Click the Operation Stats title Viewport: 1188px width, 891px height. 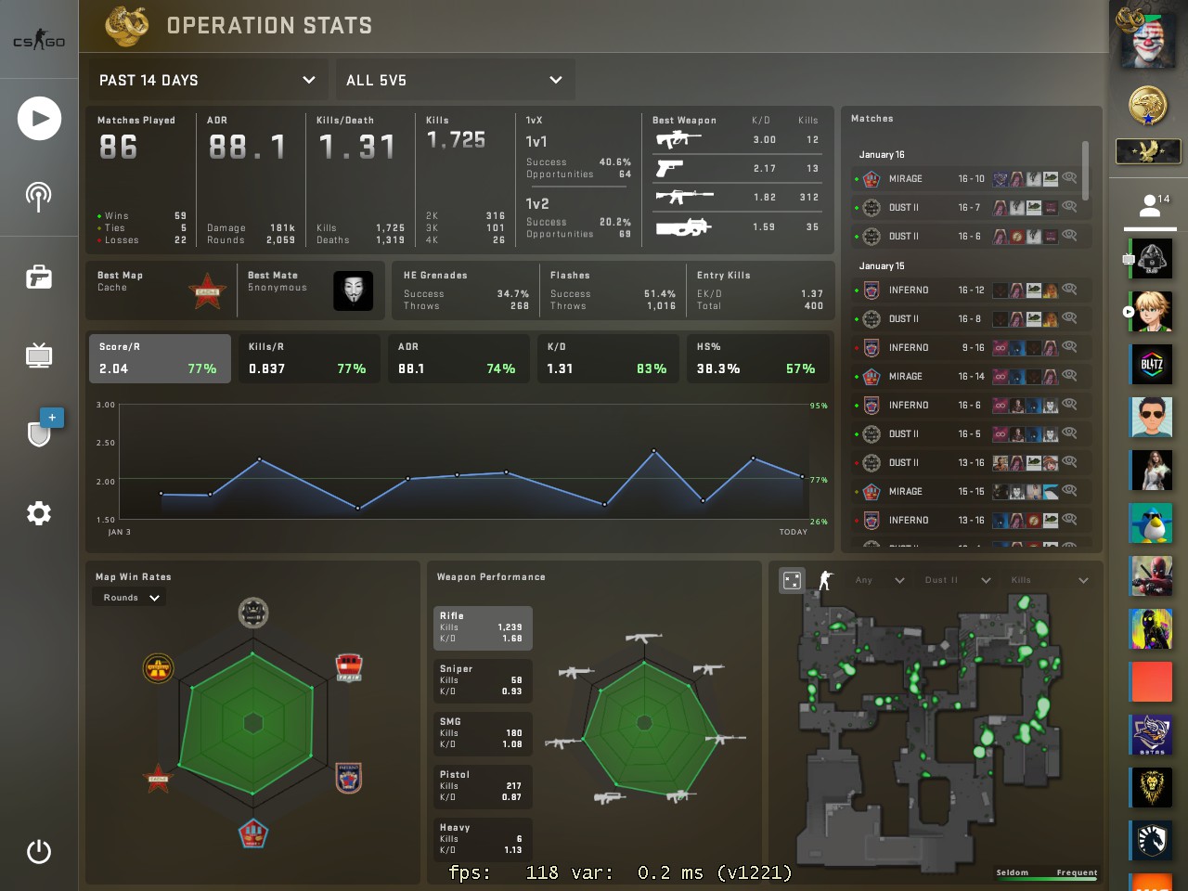coord(269,26)
